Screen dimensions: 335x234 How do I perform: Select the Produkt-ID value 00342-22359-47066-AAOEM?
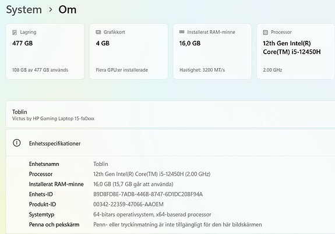coord(128,204)
